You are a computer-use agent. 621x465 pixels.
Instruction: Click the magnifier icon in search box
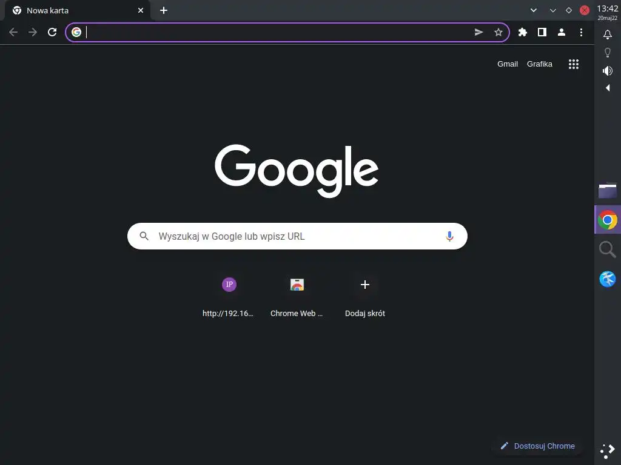[144, 236]
